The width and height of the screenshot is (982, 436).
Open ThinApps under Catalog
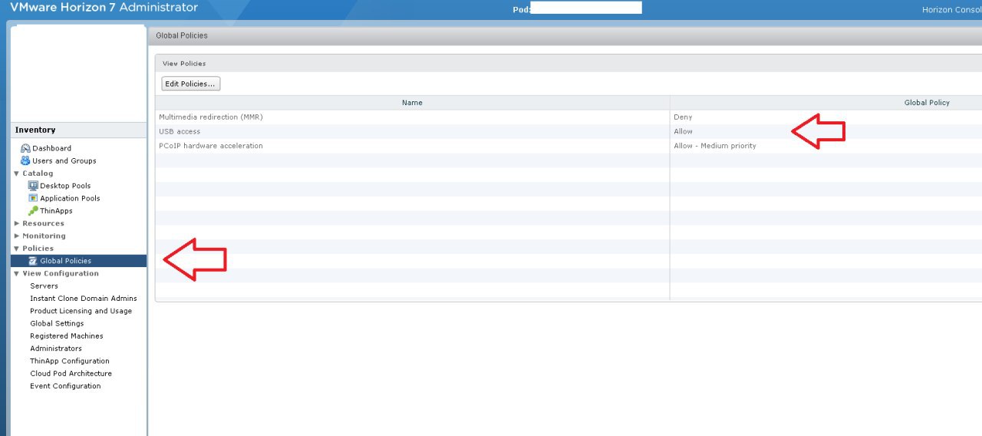[x=56, y=211]
